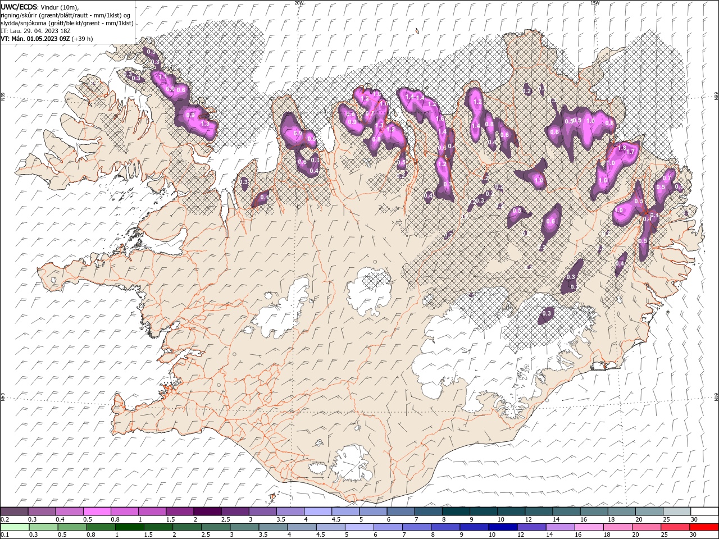Select the dark mauve 0.2 snow legend swatch
Screen dimensions: 719x539
(15, 511)
